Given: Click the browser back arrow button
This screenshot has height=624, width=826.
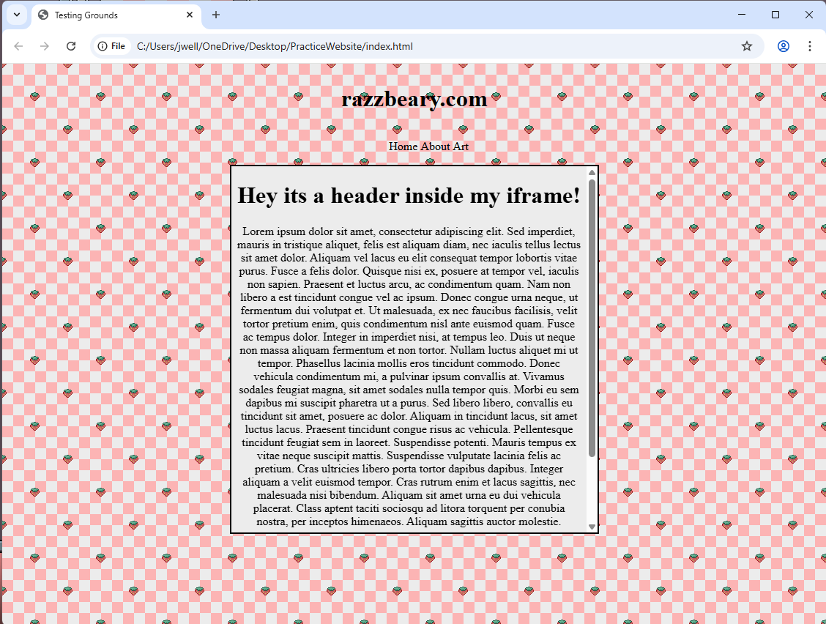Looking at the screenshot, I should tap(18, 46).
